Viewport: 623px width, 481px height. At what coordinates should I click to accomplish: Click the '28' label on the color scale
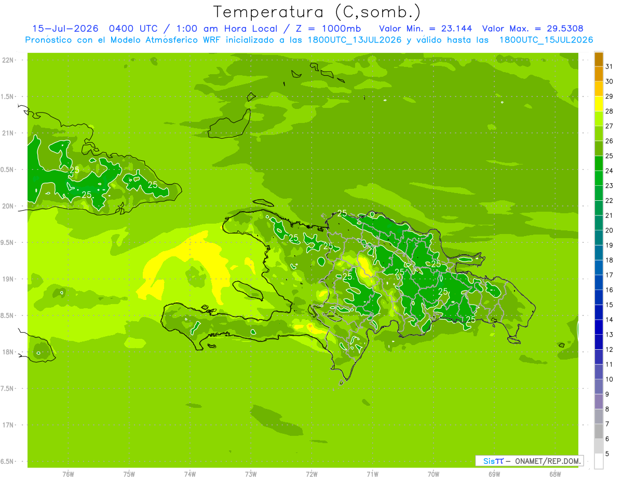coord(609,112)
